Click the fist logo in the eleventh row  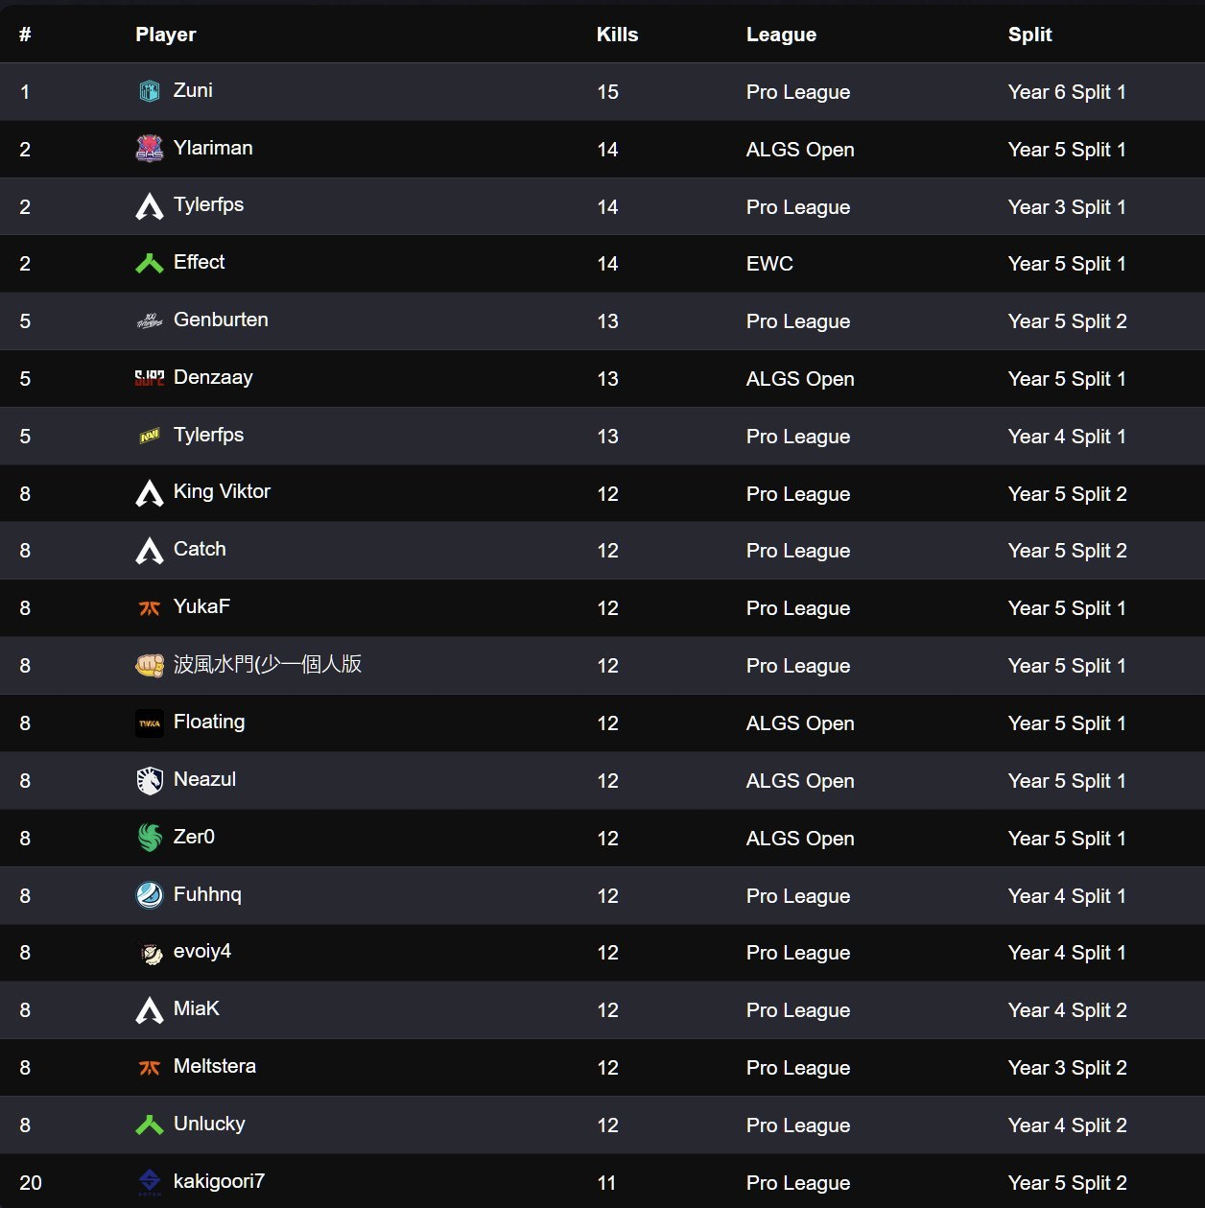[150, 665]
